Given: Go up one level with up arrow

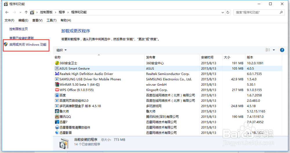Looking at the screenshot, I should 26,12.
